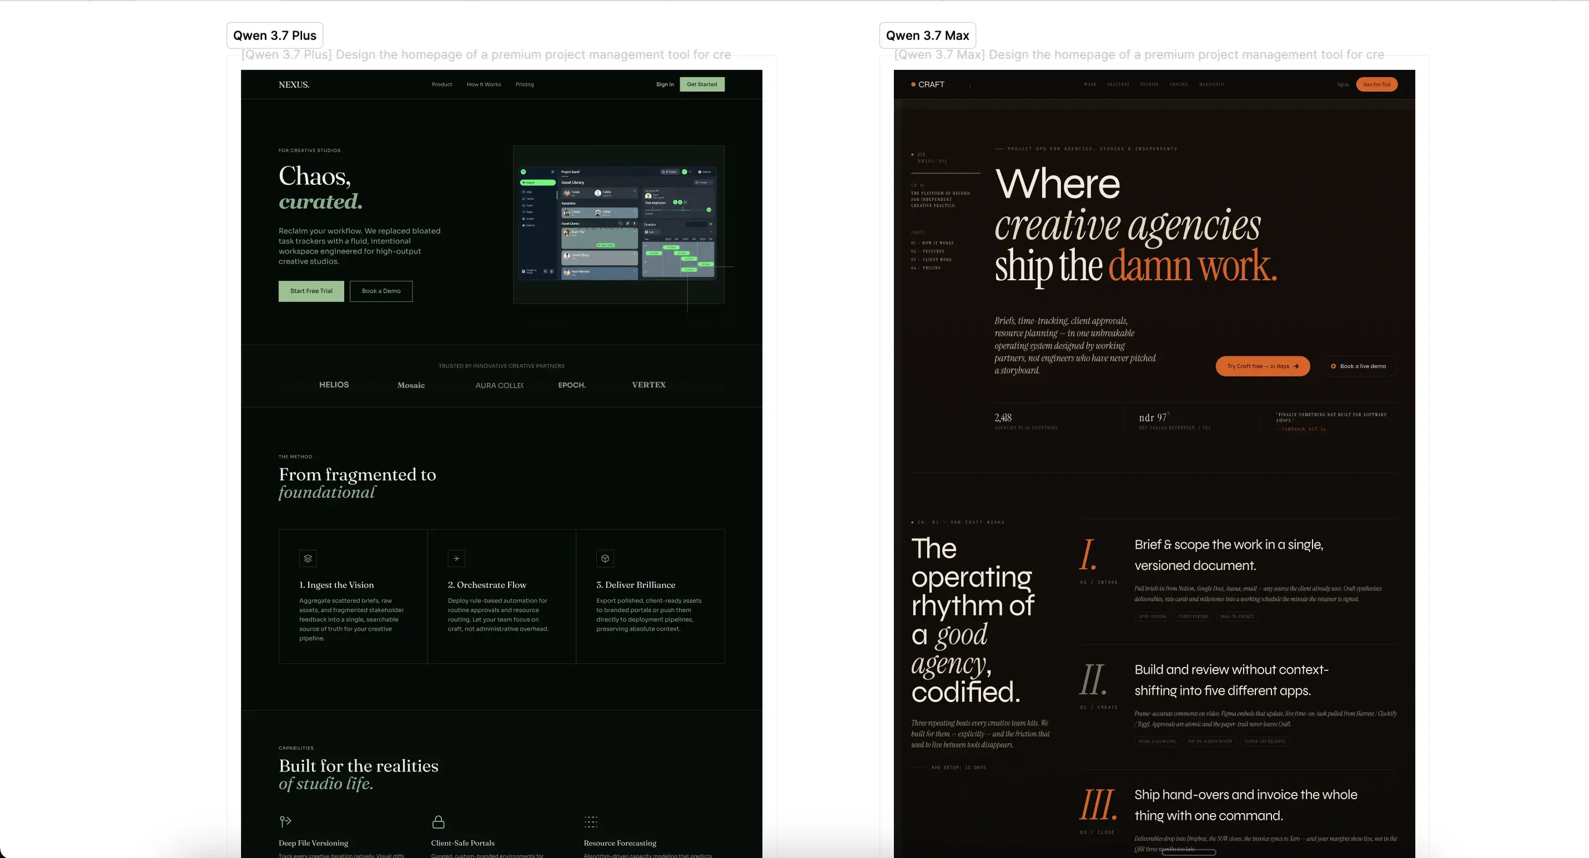
Task: Click the 2,418 agencies statistic
Action: tap(1026, 421)
